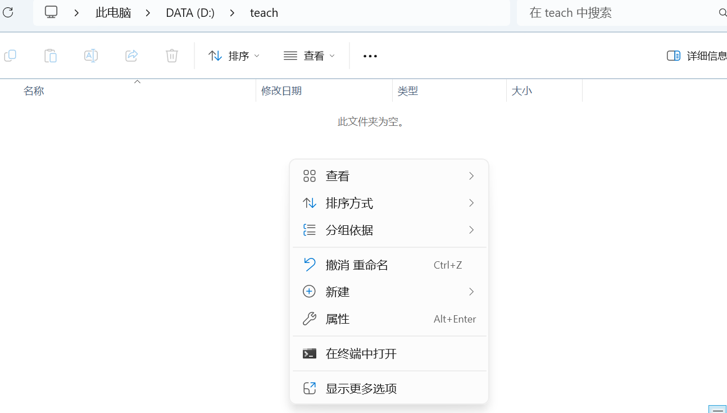Click the 名称 column sort indicator

[x=137, y=82]
